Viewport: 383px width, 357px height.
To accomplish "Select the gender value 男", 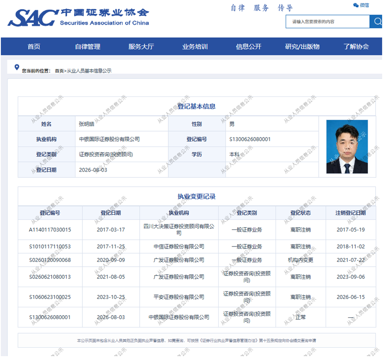I will tap(232, 124).
